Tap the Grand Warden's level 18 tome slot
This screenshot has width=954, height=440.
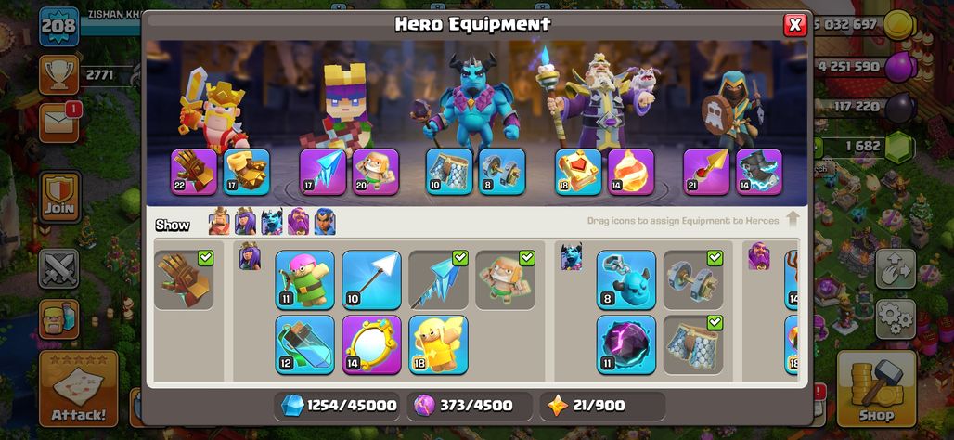[578, 172]
